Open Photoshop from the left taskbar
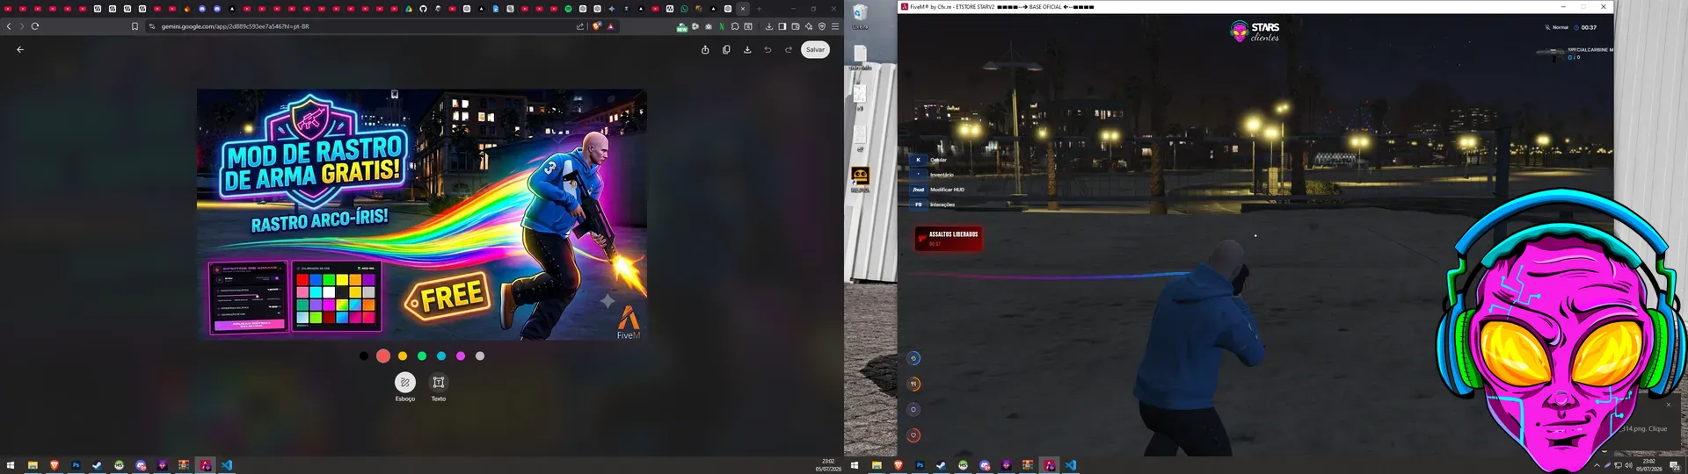 [76, 465]
